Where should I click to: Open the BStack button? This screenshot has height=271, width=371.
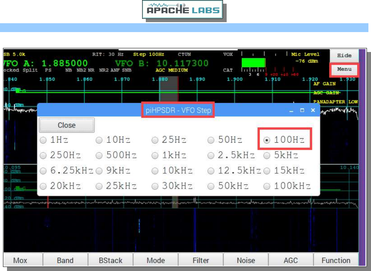point(110,260)
